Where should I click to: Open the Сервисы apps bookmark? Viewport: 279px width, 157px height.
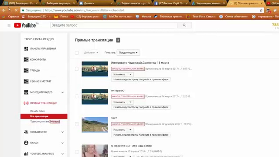point(10,17)
